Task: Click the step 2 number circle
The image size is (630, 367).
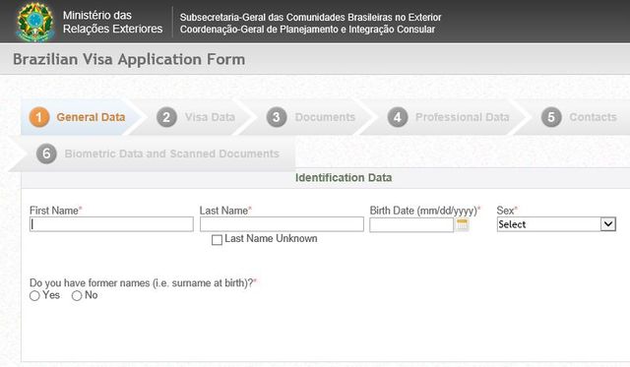Action: [166, 117]
